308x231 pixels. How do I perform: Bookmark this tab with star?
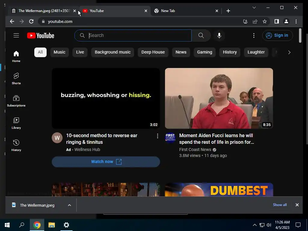tap(265, 21)
